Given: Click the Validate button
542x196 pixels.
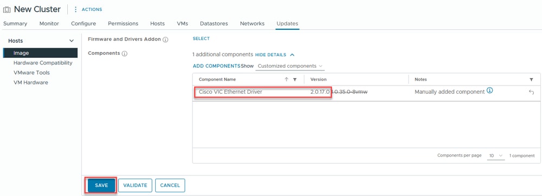Looking at the screenshot, I should (135, 185).
